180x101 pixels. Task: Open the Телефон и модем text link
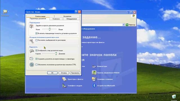pyautogui.click(x=75, y=86)
